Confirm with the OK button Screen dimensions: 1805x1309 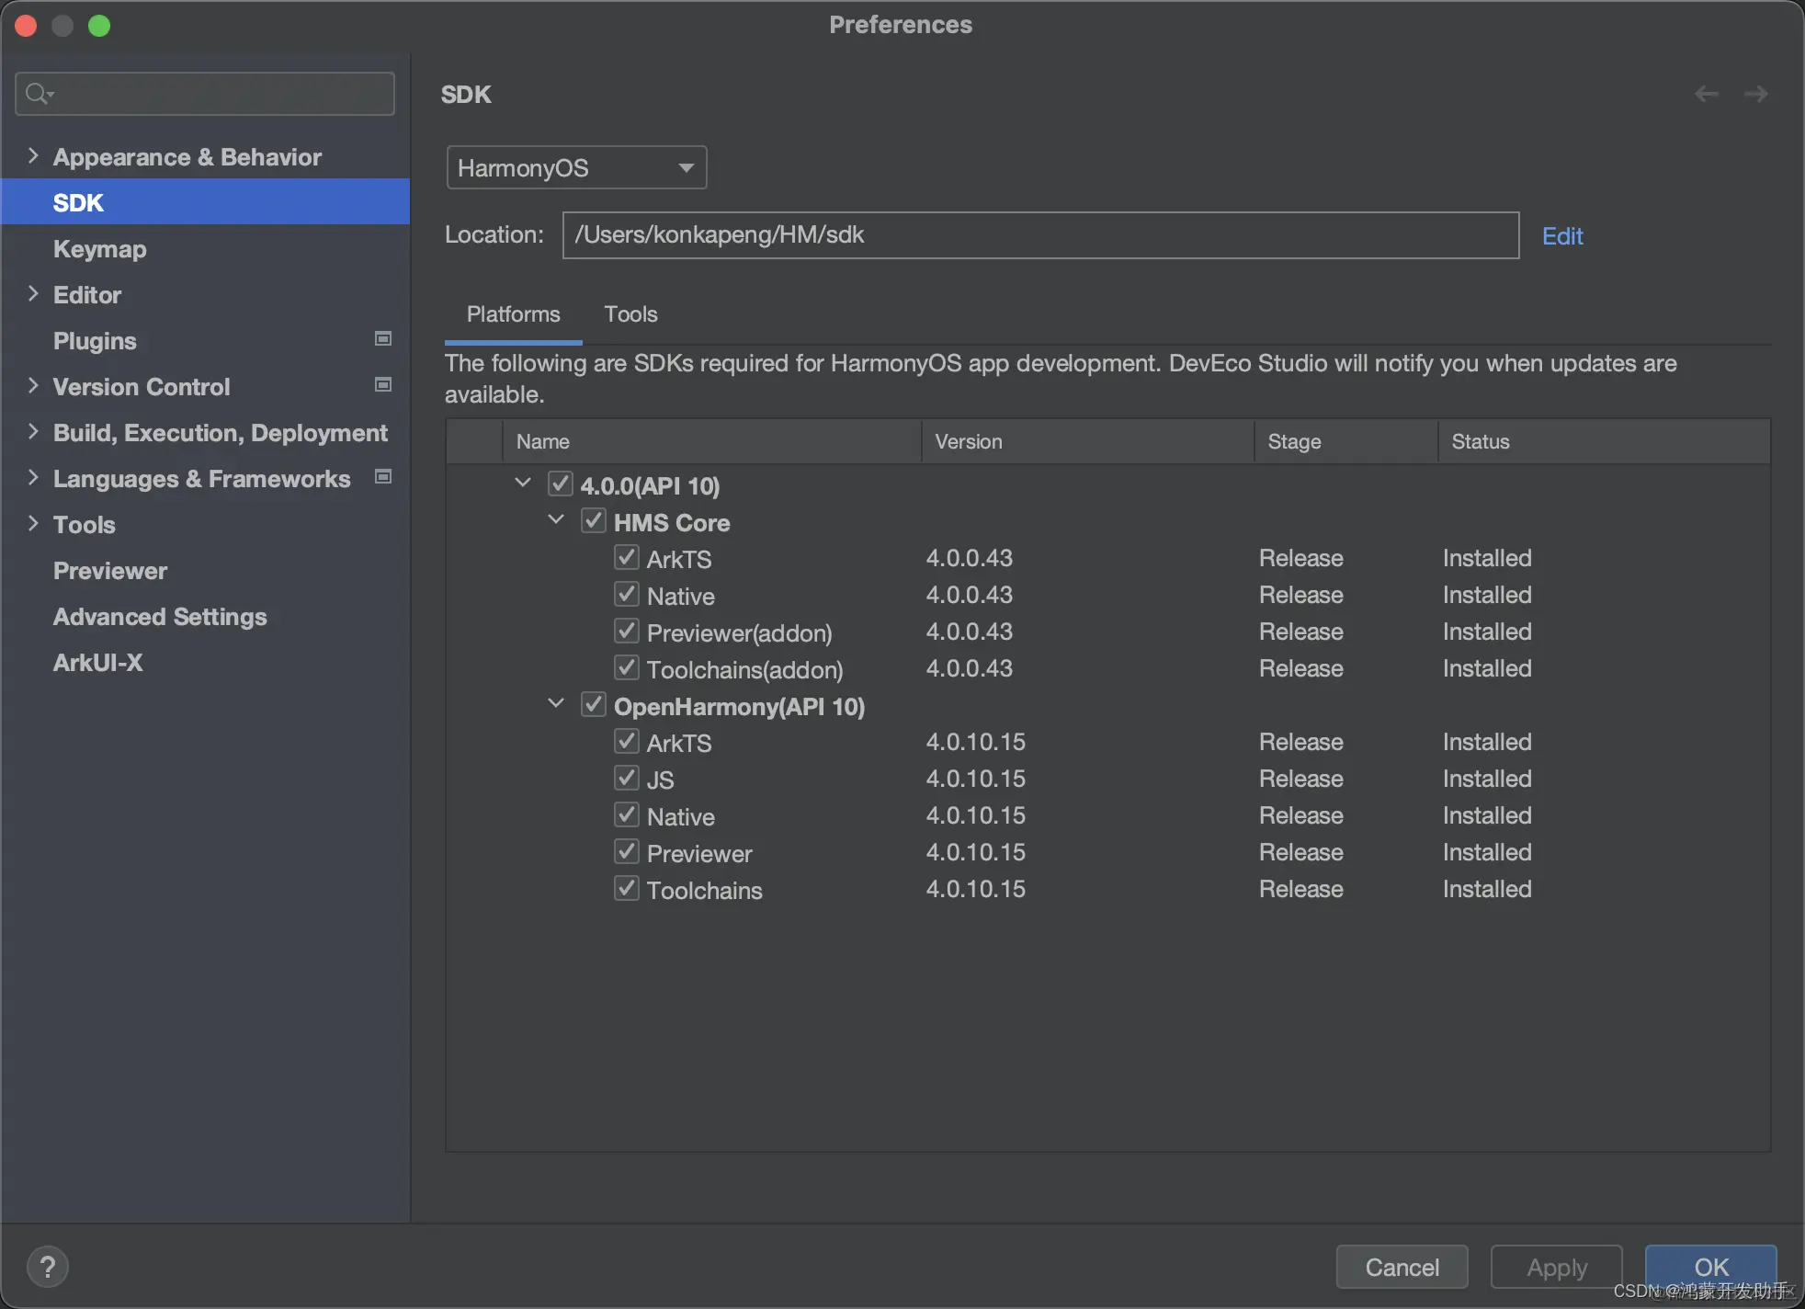click(x=1710, y=1268)
